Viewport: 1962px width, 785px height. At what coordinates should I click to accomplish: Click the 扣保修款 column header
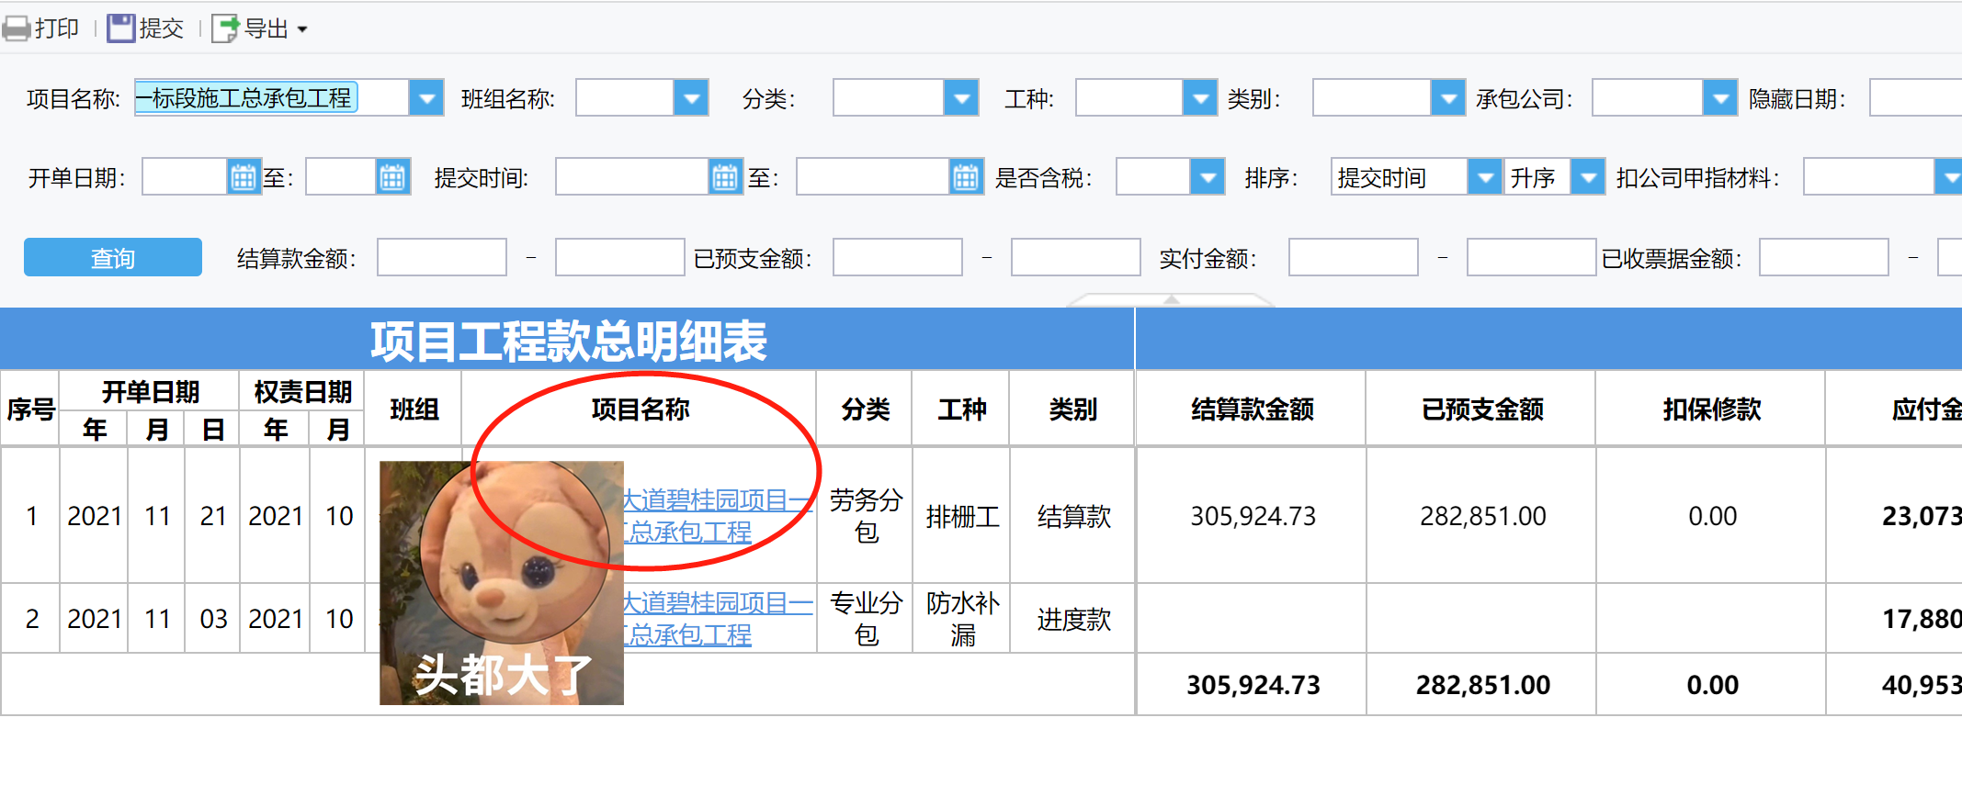tap(1711, 409)
